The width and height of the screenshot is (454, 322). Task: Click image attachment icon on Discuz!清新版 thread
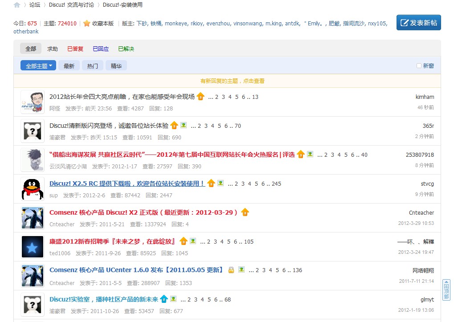coord(184,125)
